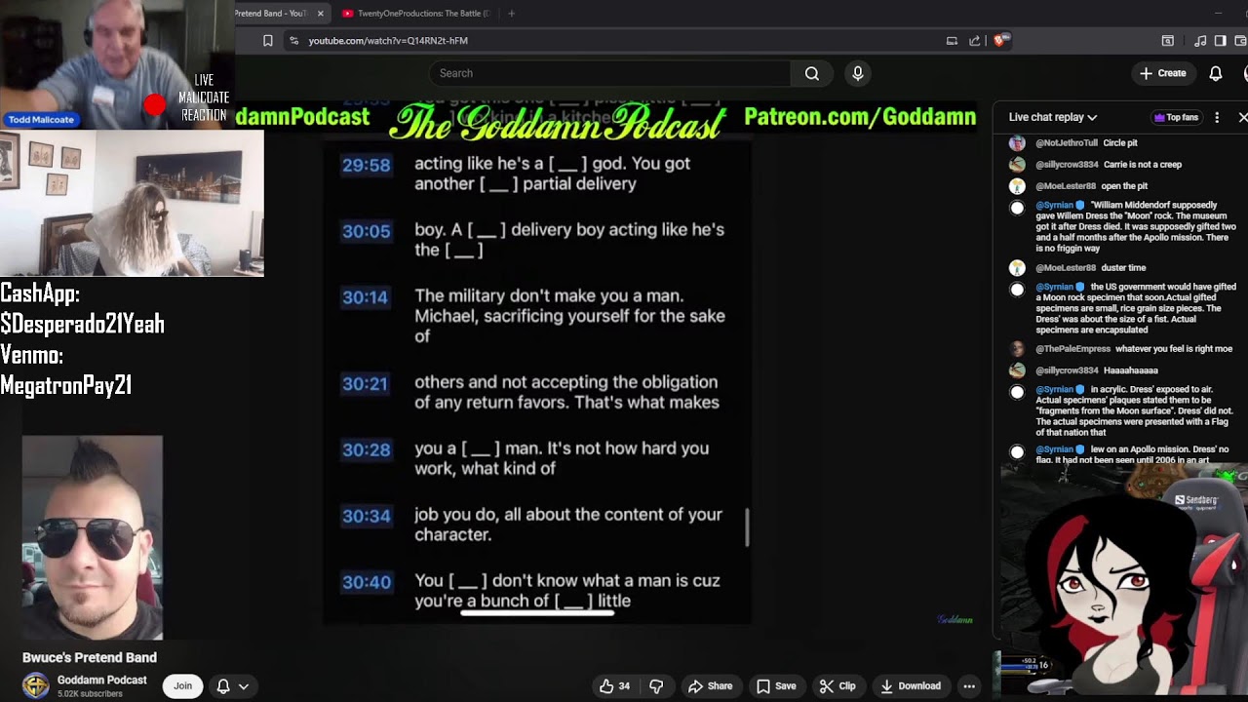Focus the YouTube Search field
This screenshot has height=702, width=1248.
coord(609,73)
